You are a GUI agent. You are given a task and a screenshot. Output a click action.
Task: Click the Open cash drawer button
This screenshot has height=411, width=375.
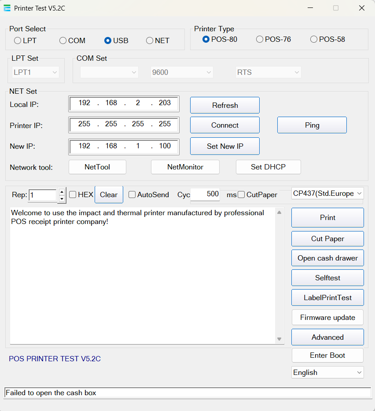click(x=327, y=258)
